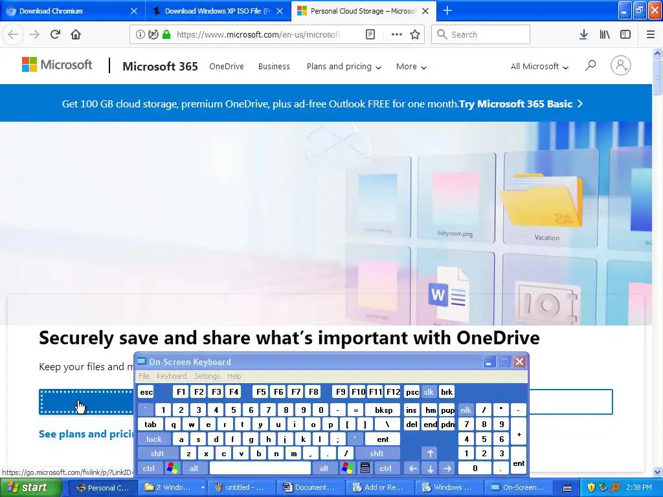The image size is (663, 497).
Task: Go to the Firefox home page
Action: click(76, 34)
